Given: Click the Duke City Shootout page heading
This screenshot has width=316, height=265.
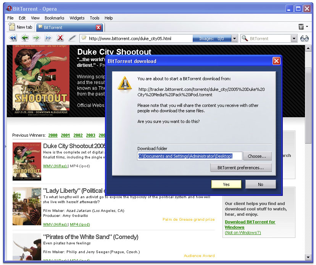Looking at the screenshot, I should tap(114, 52).
